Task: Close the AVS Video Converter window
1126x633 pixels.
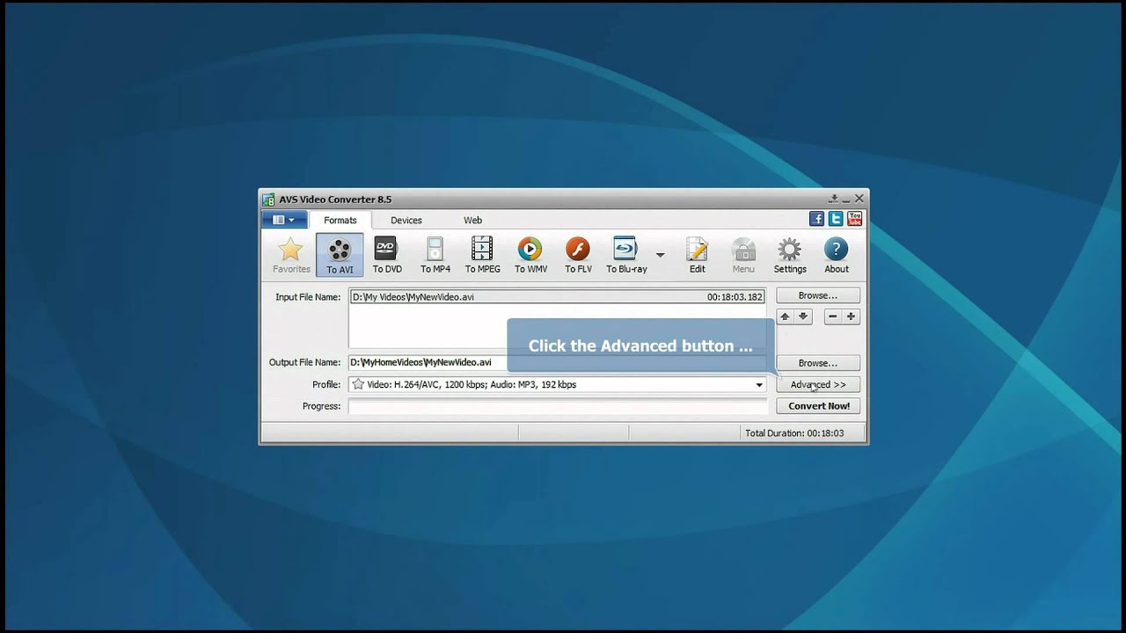Action: pyautogui.click(x=859, y=200)
